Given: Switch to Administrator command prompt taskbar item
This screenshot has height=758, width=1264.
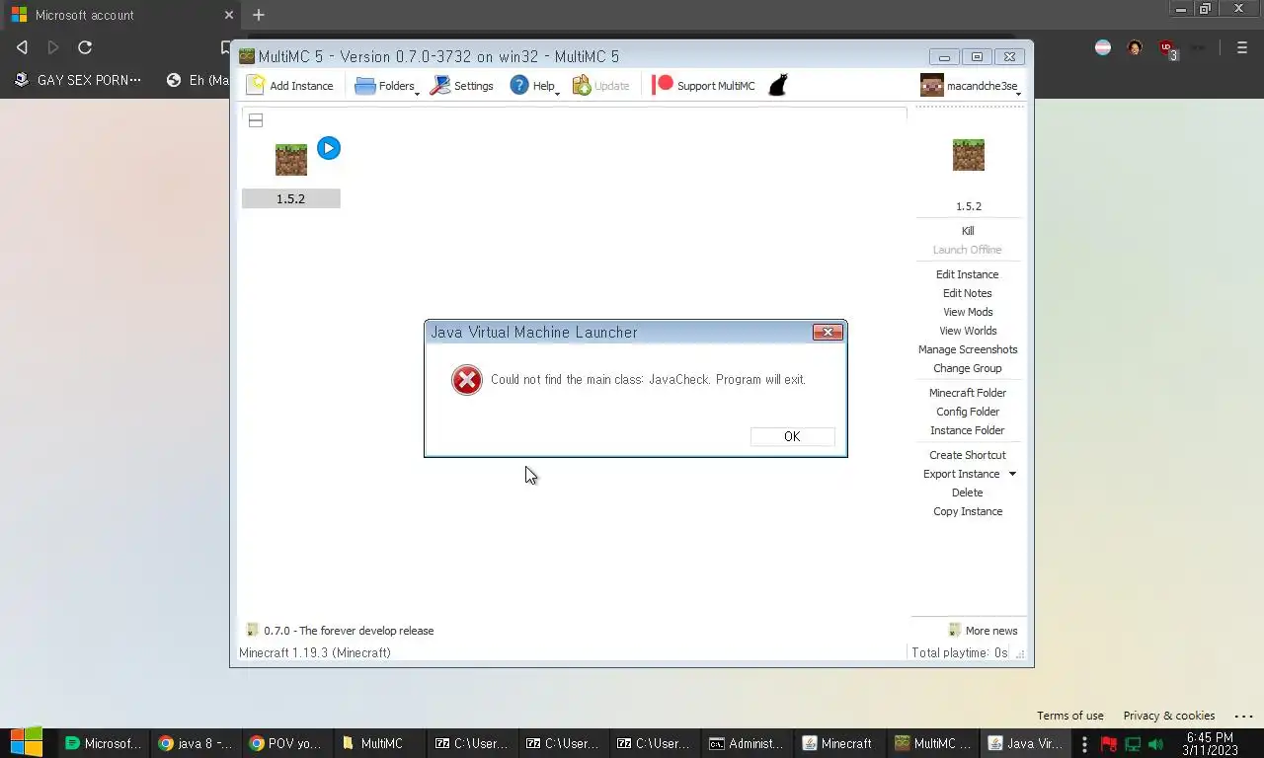Looking at the screenshot, I should click(748, 743).
